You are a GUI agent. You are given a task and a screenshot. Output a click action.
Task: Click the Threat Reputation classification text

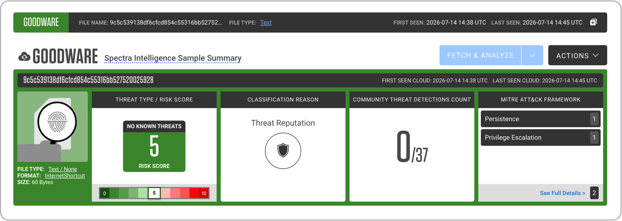pyautogui.click(x=283, y=123)
